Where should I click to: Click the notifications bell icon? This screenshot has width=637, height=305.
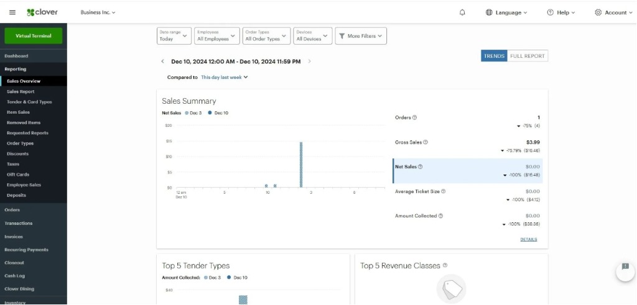click(462, 12)
